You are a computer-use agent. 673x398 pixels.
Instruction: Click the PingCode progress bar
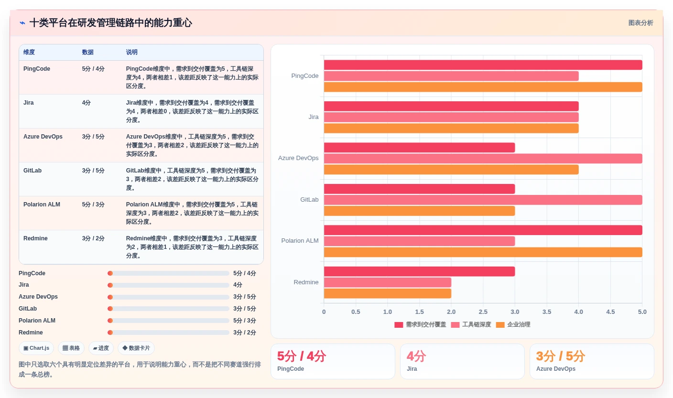[x=168, y=273]
